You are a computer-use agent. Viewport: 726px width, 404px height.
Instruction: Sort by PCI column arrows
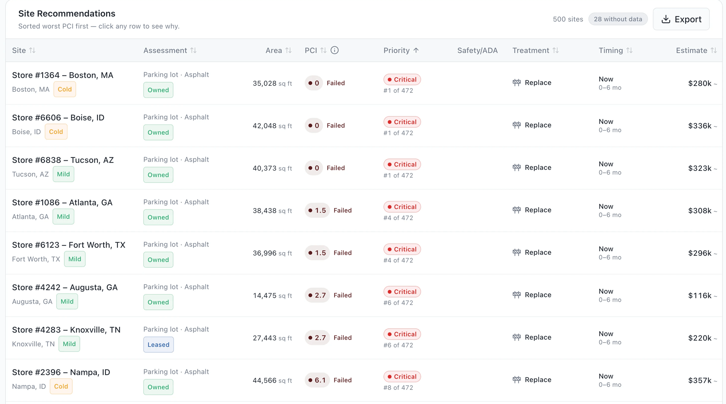pyautogui.click(x=323, y=50)
